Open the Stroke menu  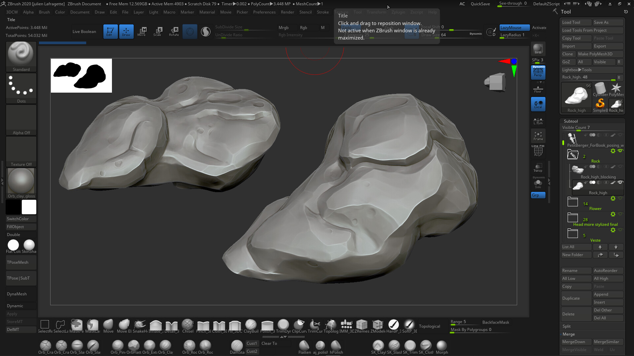(x=323, y=12)
